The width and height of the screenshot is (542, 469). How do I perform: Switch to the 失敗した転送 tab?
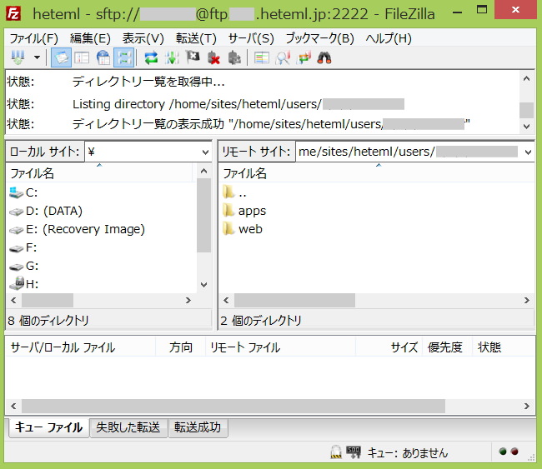(128, 427)
